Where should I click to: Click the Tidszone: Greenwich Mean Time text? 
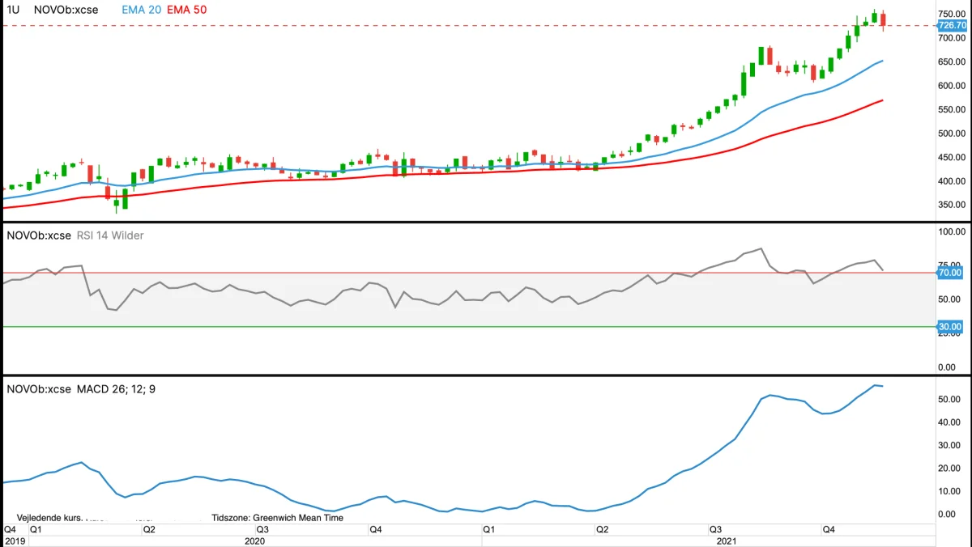pyautogui.click(x=278, y=518)
